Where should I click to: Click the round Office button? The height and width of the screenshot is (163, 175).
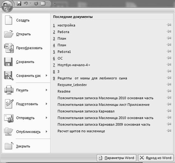point(7,6)
